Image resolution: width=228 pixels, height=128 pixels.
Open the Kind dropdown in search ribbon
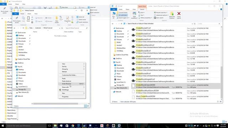(x=141, y=13)
